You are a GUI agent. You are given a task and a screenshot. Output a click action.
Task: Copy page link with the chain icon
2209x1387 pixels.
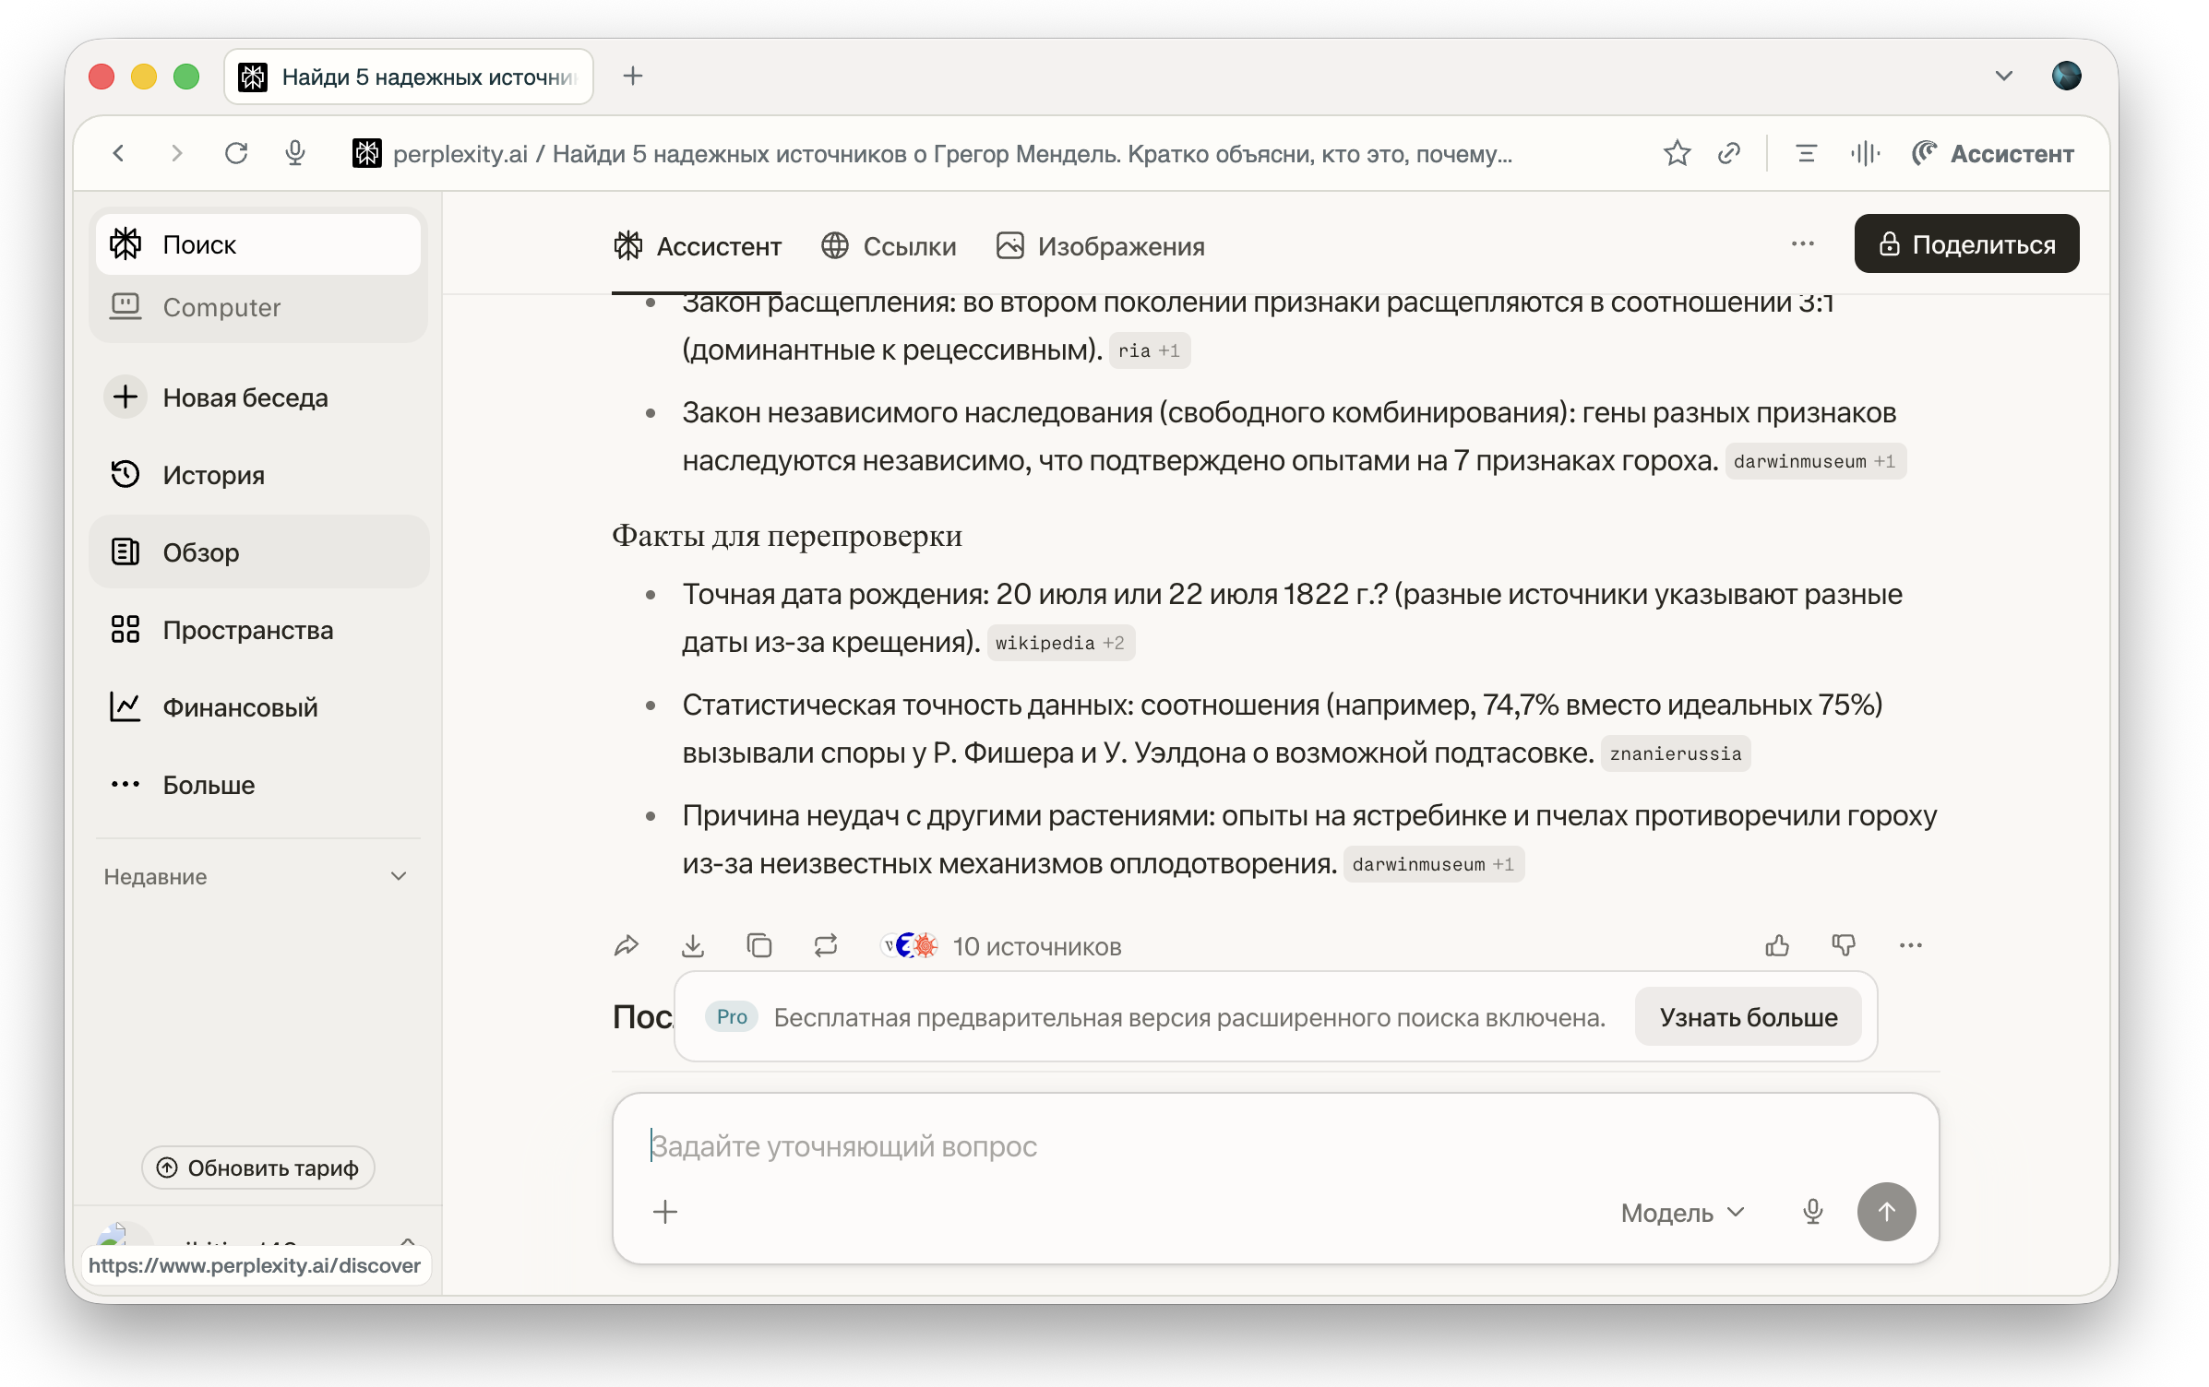[x=1729, y=153]
